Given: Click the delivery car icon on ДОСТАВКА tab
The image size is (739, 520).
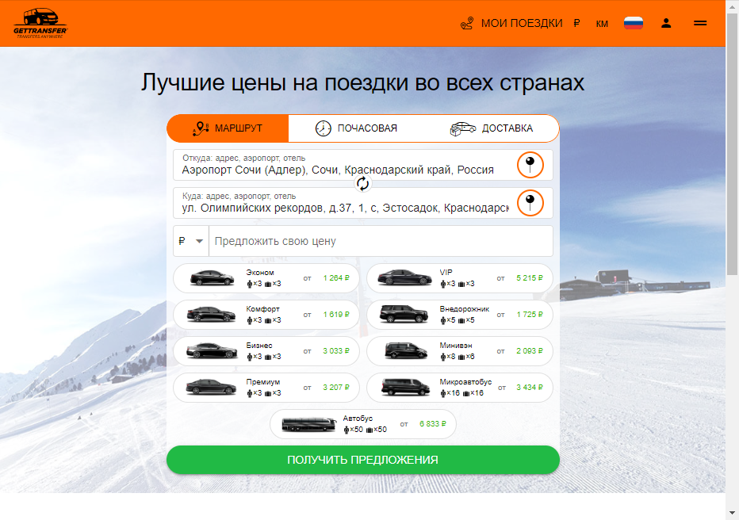Looking at the screenshot, I should (463, 128).
